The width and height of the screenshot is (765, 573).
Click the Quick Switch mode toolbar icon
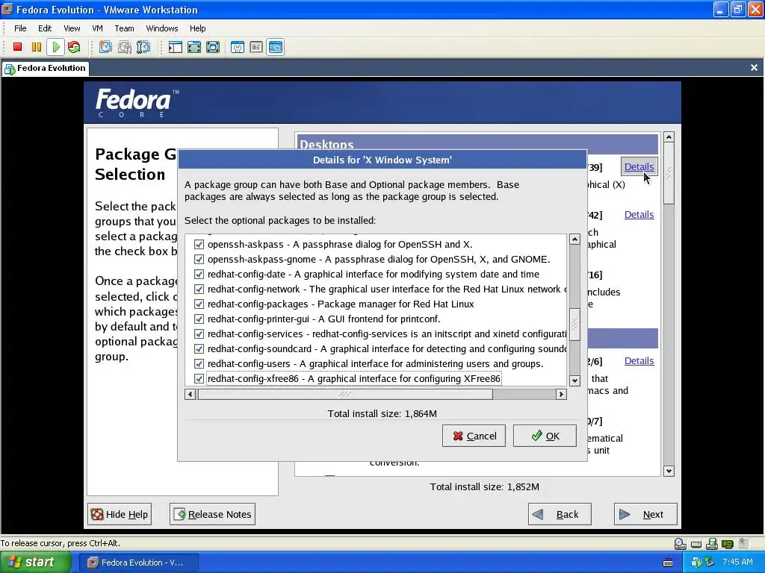[194, 47]
